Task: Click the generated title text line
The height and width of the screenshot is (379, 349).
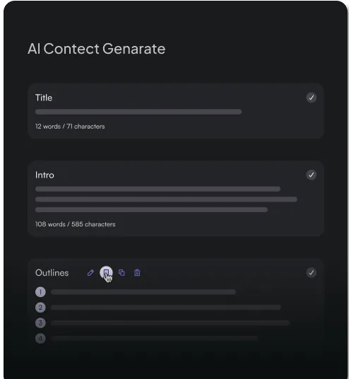Action: pyautogui.click(x=138, y=112)
